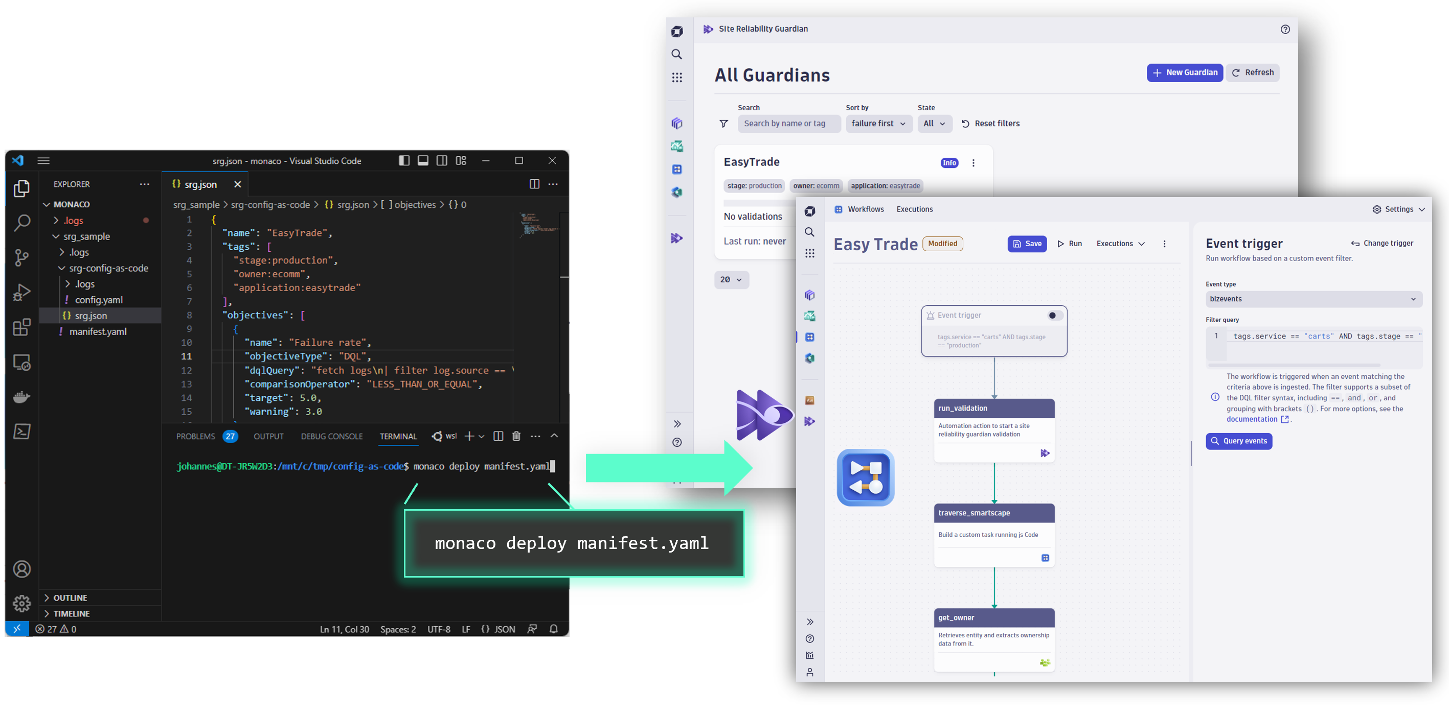Open Docker view in VS Code activity bar
Viewport: 1449px width, 717px height.
(x=21, y=397)
